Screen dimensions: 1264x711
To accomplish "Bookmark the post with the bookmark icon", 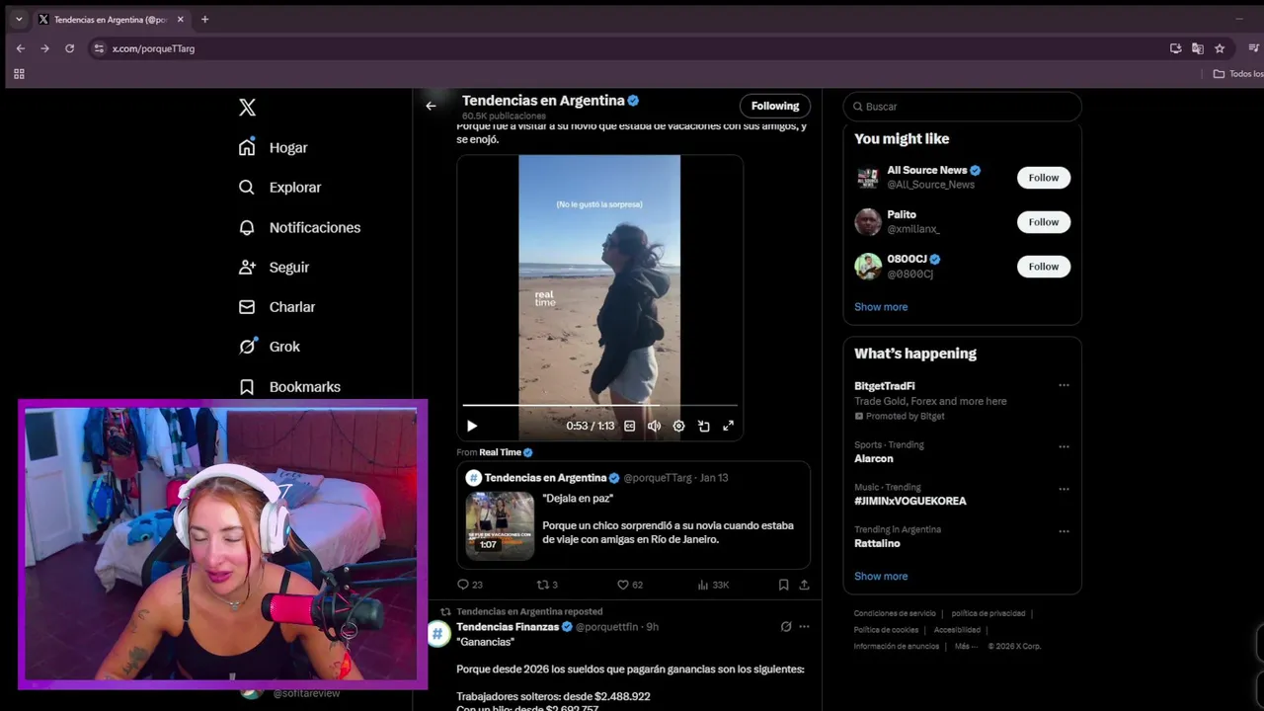I will (783, 585).
